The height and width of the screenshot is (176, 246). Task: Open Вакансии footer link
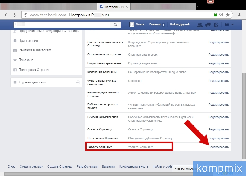coord(108,166)
